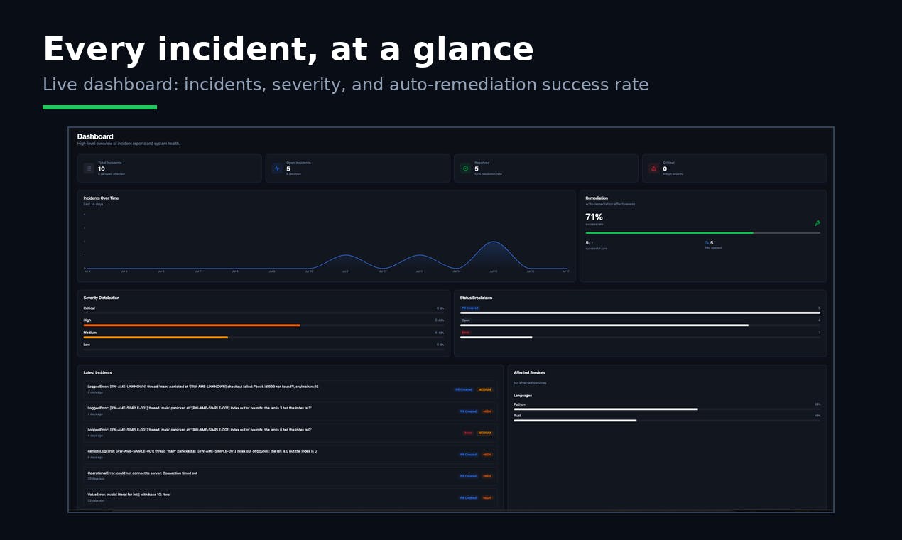The image size is (902, 540).
Task: Open the ValueError invalid literal incident
Action: click(x=290, y=497)
